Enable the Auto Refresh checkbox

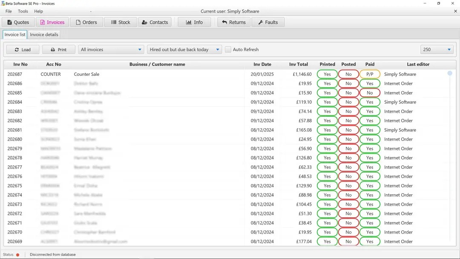pos(228,49)
